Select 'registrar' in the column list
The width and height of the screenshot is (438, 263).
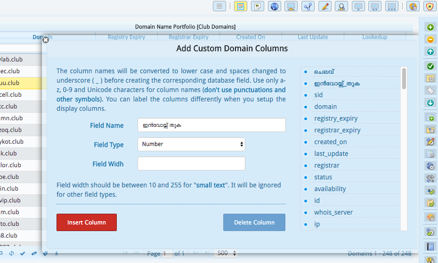pyautogui.click(x=327, y=165)
